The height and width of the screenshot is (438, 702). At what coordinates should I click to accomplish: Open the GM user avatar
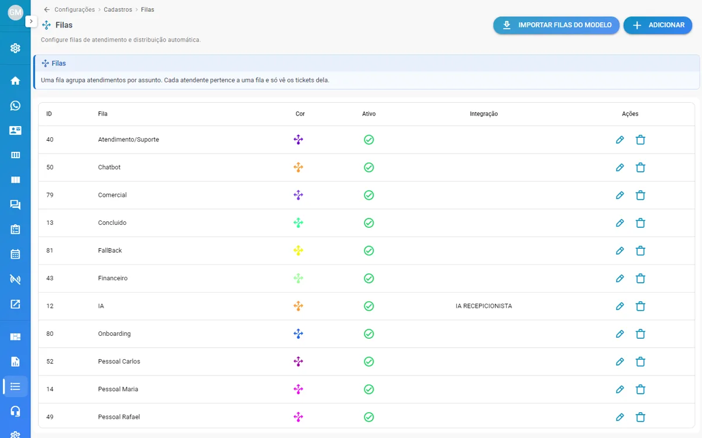(x=15, y=12)
